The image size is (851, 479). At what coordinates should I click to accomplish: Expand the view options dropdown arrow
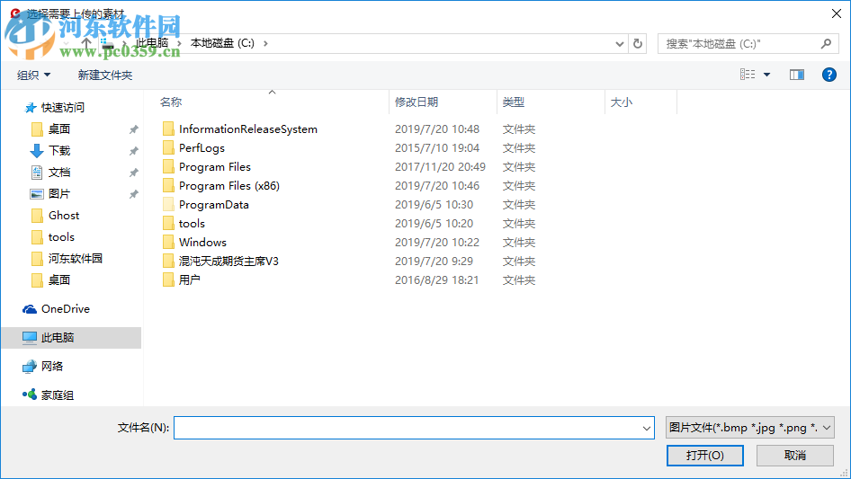[x=766, y=75]
